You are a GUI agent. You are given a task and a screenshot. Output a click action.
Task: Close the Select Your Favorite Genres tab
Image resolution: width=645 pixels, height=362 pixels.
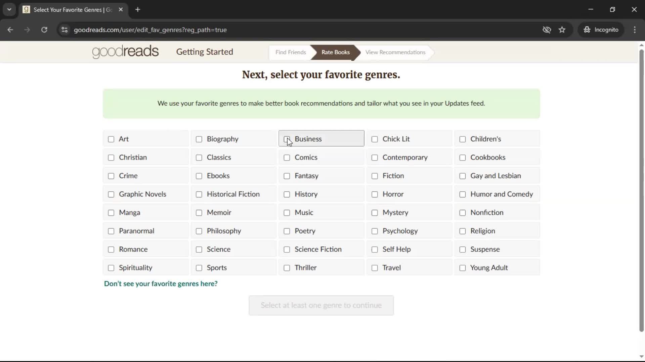tap(121, 9)
